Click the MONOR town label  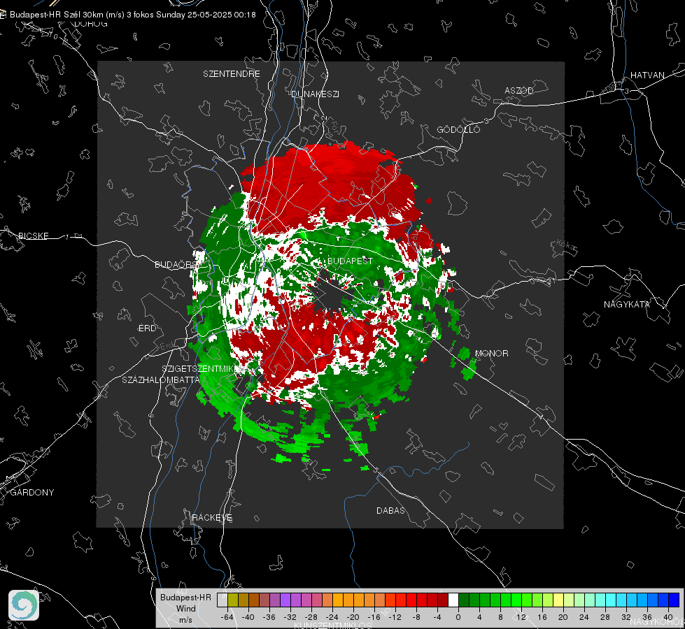[x=491, y=353]
